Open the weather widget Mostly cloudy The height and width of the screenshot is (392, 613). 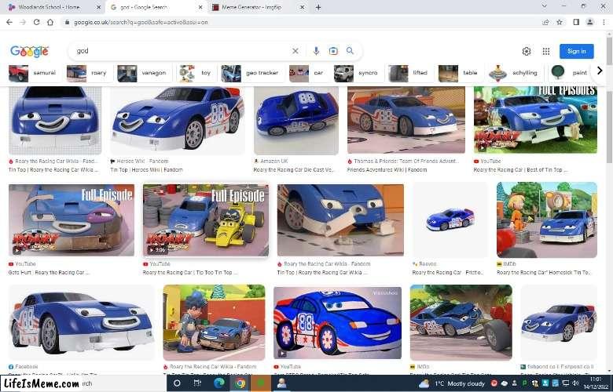[x=452, y=384]
